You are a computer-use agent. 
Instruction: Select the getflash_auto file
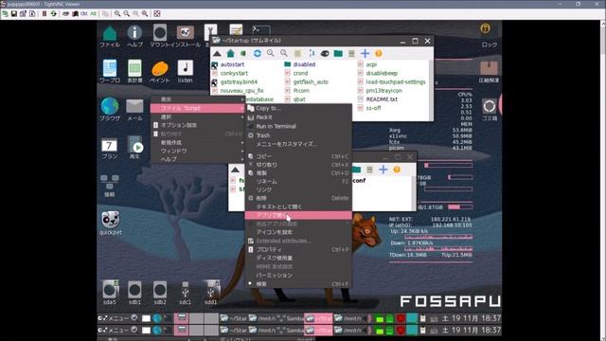[307, 82]
